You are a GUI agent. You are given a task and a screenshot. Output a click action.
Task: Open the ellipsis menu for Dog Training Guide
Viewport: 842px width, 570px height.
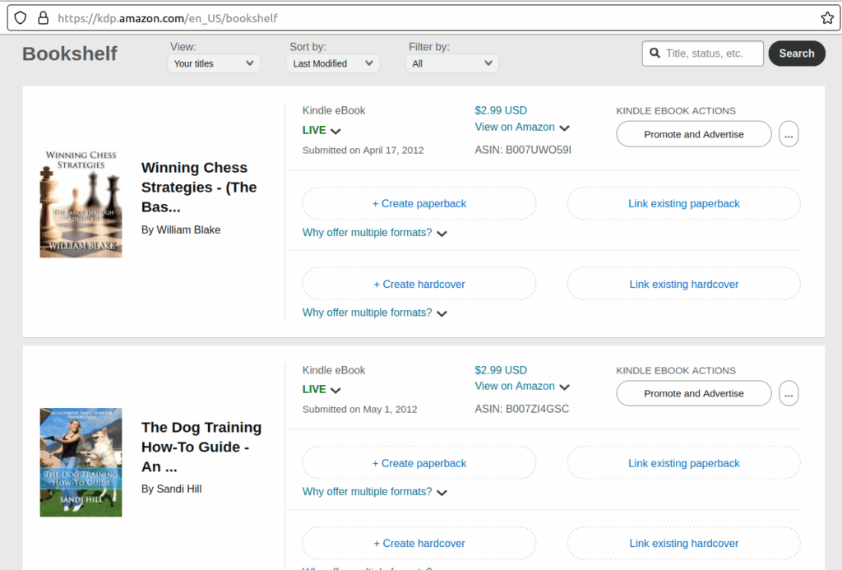[789, 393]
